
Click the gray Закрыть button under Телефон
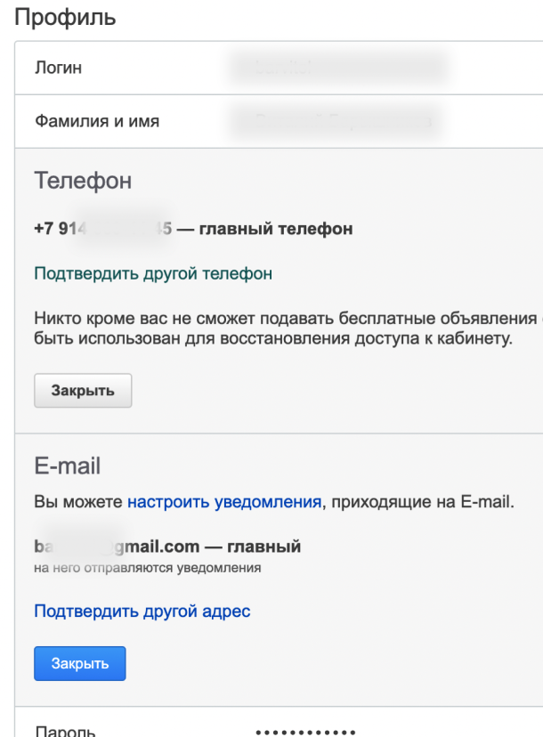pos(83,391)
